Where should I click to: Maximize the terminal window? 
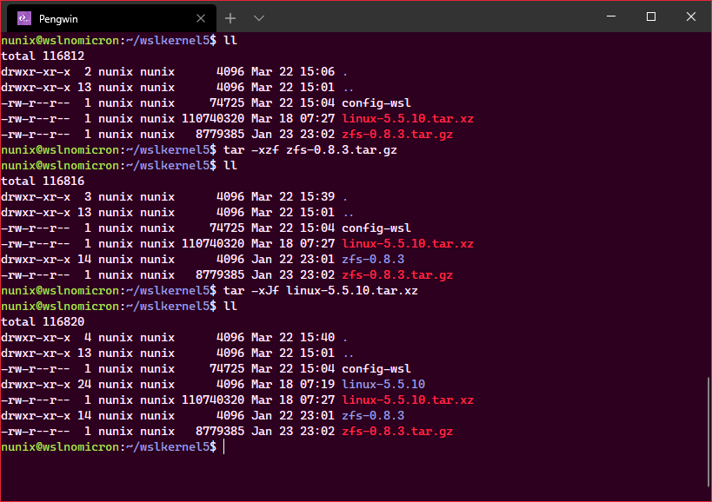651,17
